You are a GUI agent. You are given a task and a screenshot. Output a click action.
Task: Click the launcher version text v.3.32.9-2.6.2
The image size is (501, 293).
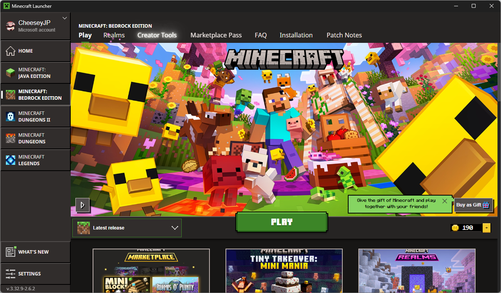pyautogui.click(x=21, y=289)
